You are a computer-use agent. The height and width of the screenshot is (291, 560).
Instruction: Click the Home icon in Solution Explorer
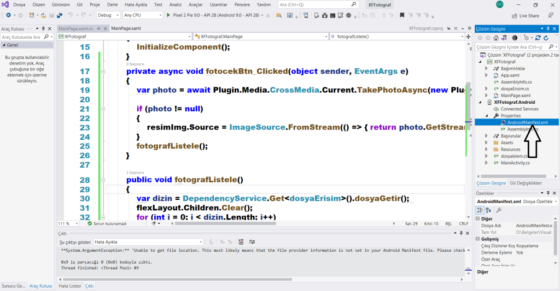[x=496, y=38]
